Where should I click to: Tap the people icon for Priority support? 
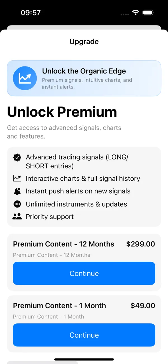(x=17, y=216)
